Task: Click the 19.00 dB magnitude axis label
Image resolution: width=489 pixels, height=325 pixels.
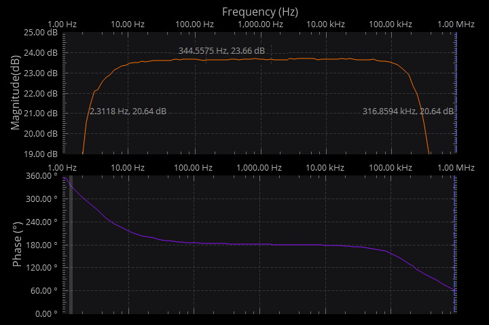Action: click(41, 154)
